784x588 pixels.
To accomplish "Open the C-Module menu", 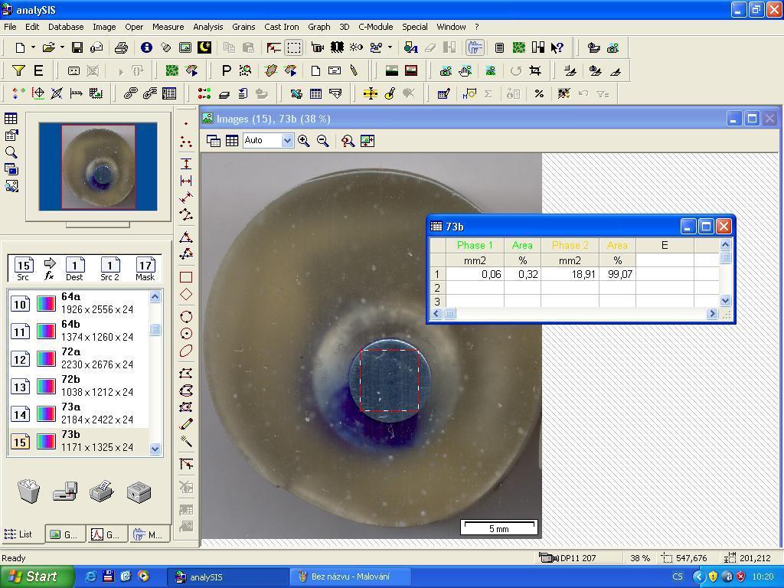I will (x=375, y=27).
